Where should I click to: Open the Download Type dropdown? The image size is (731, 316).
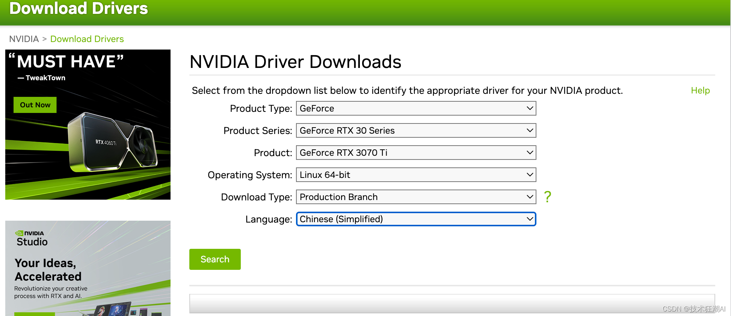416,197
